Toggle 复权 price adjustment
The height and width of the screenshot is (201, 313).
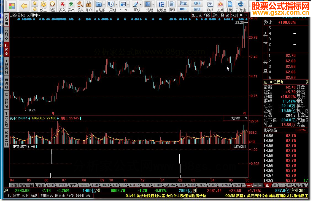click(215, 15)
